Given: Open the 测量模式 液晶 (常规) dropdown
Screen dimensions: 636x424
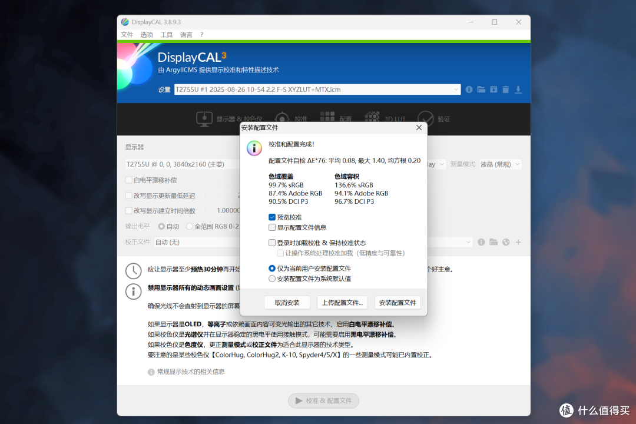Looking at the screenshot, I should (500, 164).
